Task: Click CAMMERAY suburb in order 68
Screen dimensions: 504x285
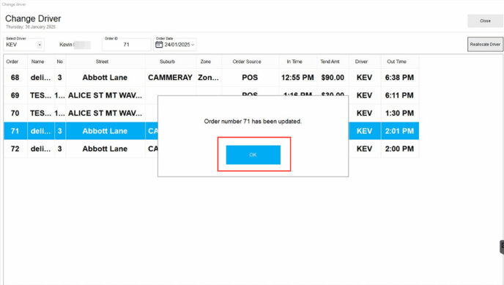Action: [171, 78]
